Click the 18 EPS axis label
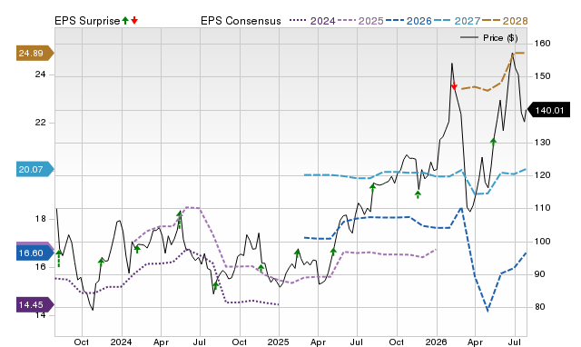 click(x=40, y=219)
